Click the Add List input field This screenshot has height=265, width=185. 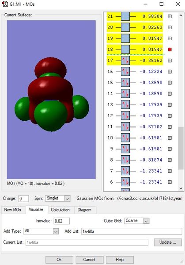[132, 231]
